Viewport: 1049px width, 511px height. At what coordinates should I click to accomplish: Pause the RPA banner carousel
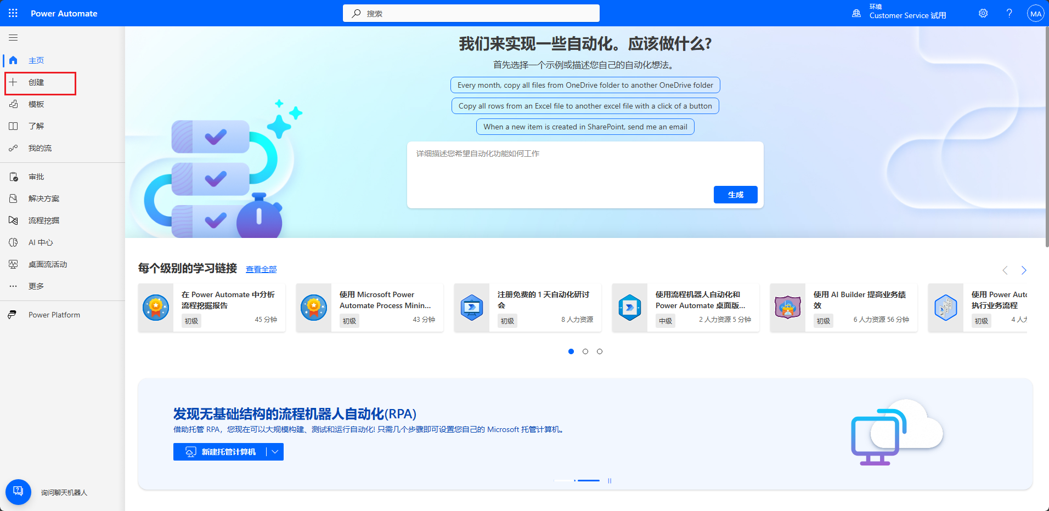pyautogui.click(x=610, y=481)
